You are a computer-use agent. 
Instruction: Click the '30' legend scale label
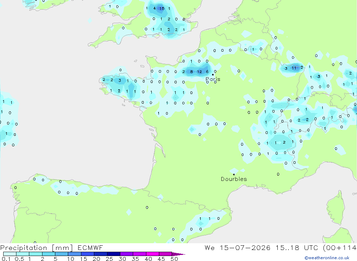tap(122, 259)
